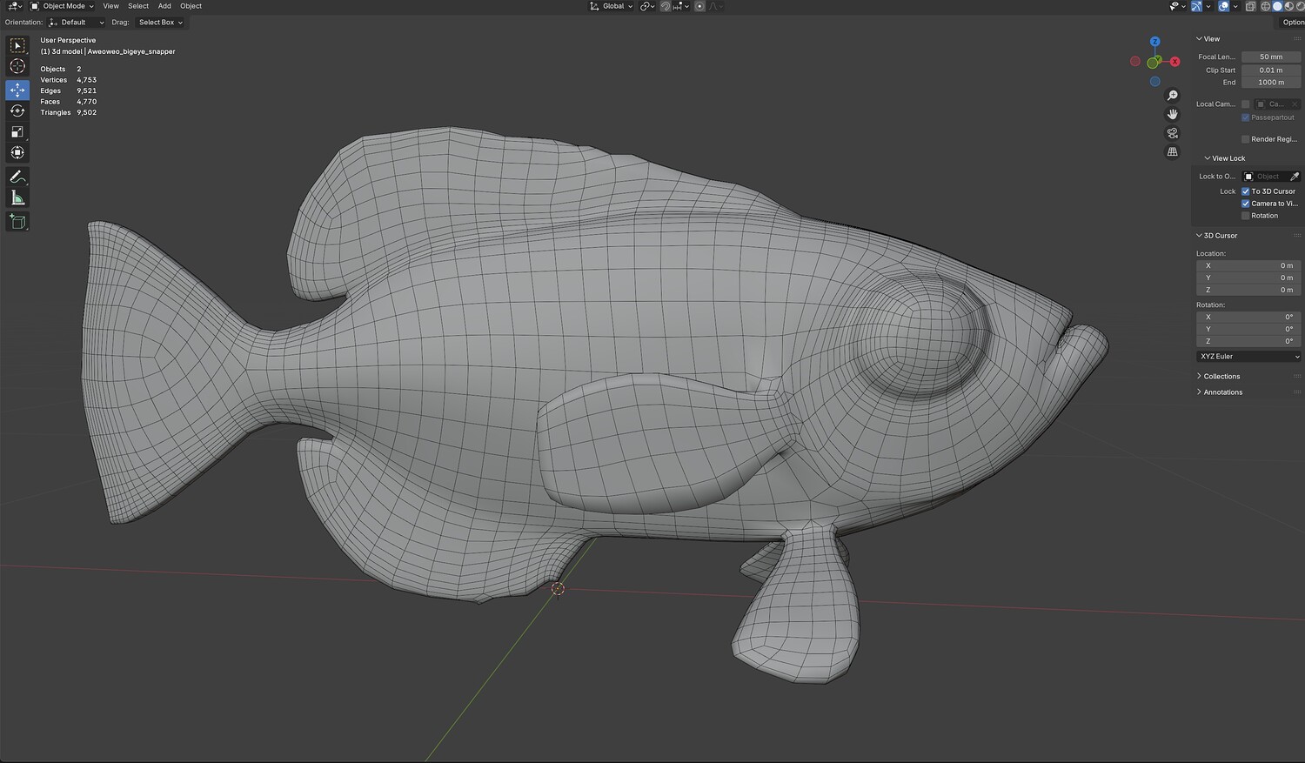The height and width of the screenshot is (763, 1305).
Task: Select the Move tool
Action: (x=17, y=90)
